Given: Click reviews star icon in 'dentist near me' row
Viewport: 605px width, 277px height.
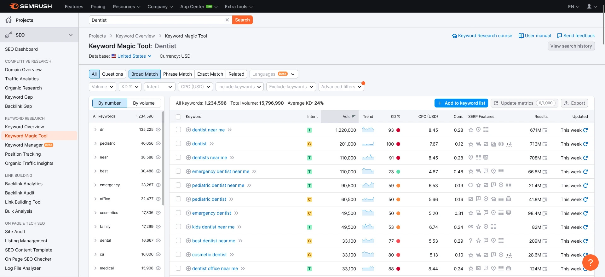Looking at the screenshot, I should [471, 130].
